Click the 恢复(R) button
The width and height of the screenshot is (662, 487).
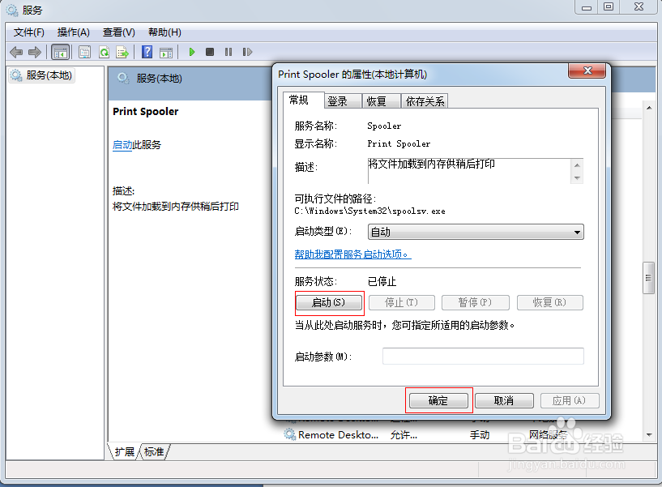549,302
